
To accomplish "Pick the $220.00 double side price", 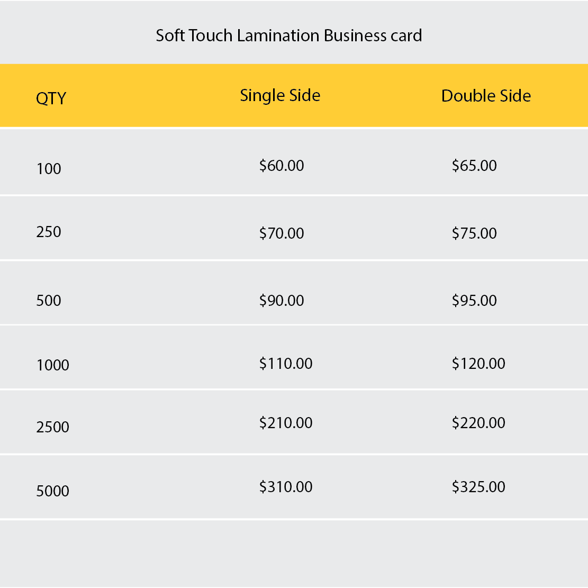I will (478, 423).
